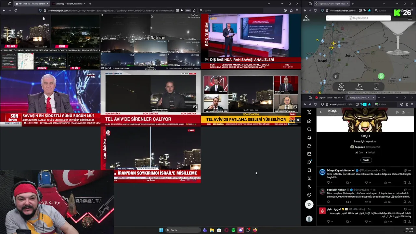Open Home in the X sidebar
Viewport: 416px width, 234px height.
pyautogui.click(x=309, y=121)
